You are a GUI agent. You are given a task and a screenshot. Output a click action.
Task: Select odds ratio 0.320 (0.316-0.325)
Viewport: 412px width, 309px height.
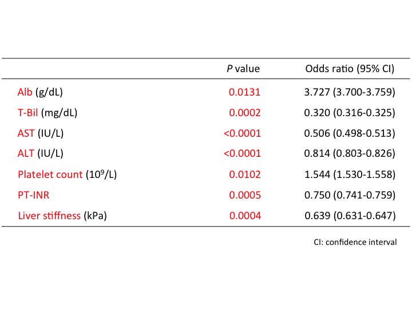(350, 112)
